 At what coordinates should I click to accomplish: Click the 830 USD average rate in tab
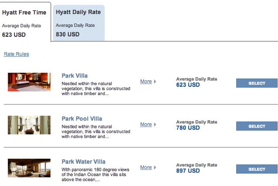pyautogui.click(x=68, y=34)
